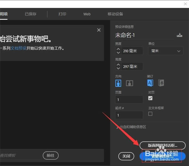Viewport: 189px width, 166px height.
Task: Expand 出血和辅助信息区 section
Action: point(131,127)
